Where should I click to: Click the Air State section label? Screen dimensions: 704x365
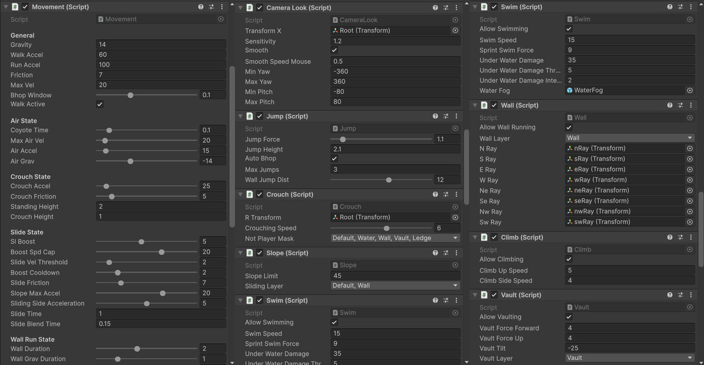(x=23, y=121)
